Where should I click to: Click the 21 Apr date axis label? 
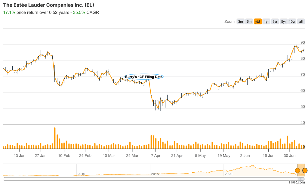pos(177,156)
